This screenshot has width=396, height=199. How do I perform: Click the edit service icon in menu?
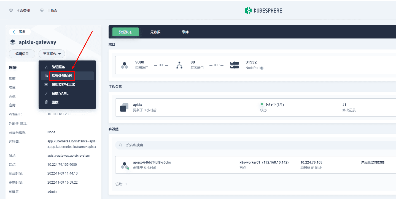46,67
